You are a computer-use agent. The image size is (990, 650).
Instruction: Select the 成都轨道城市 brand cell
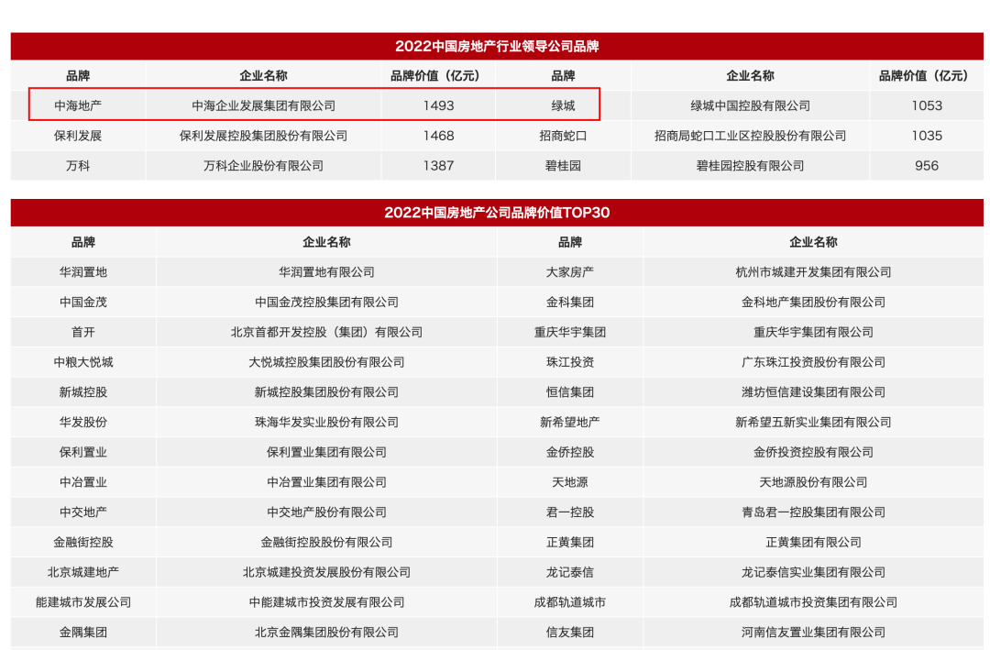569,602
